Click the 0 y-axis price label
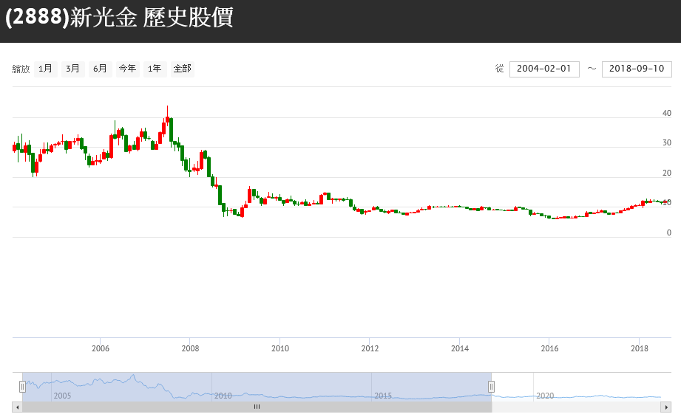This screenshot has width=681, height=417. [x=669, y=232]
